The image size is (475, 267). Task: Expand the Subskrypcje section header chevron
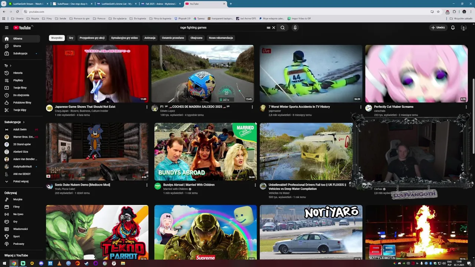point(24,122)
